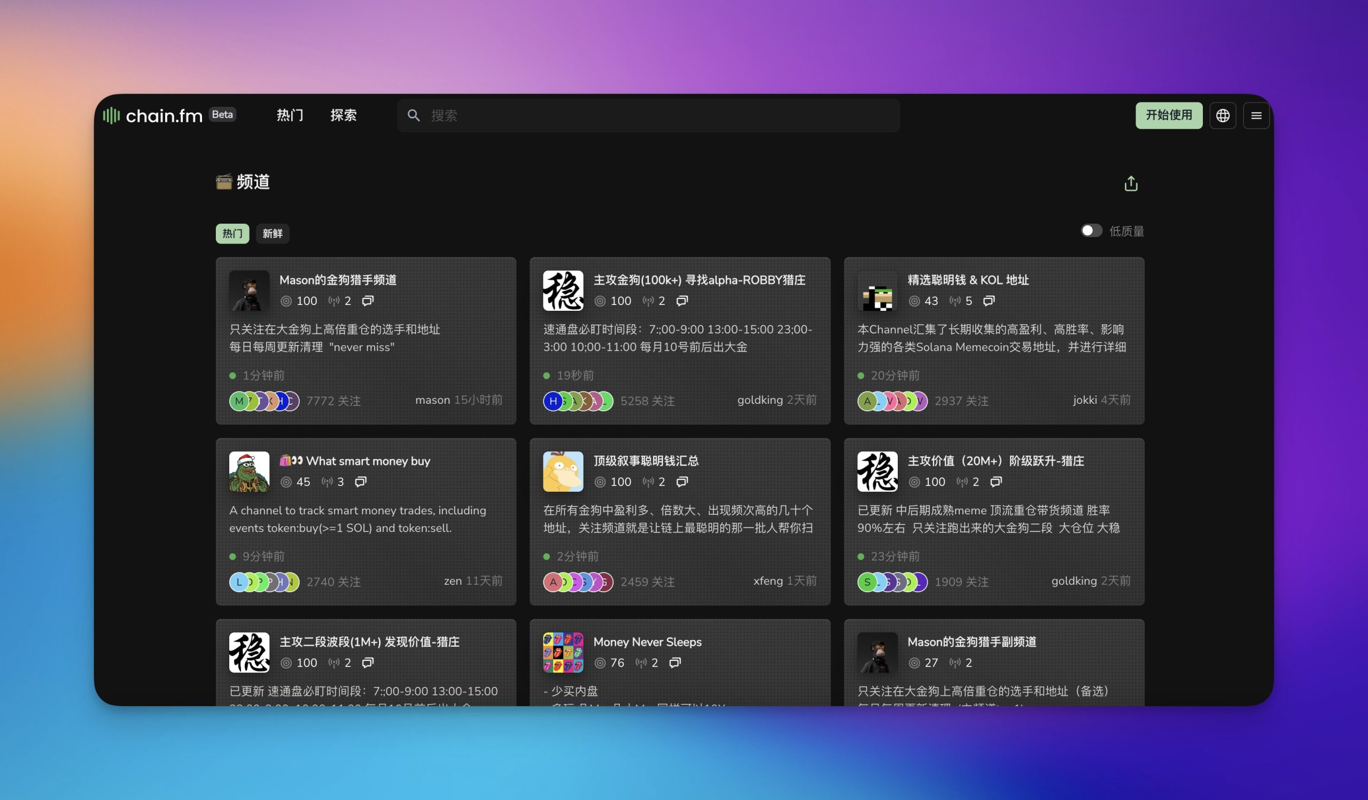This screenshot has width=1368, height=800.
Task: Click the 开始使用 button
Action: (1169, 115)
